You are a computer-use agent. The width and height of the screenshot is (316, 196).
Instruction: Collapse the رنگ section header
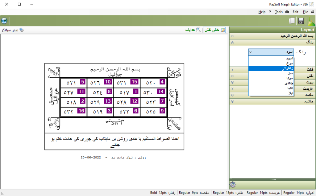click(x=272, y=42)
